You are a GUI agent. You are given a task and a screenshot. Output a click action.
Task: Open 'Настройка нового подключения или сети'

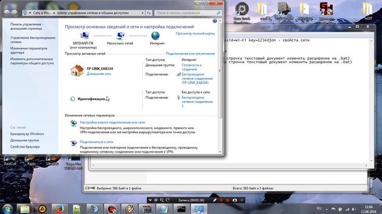pos(112,122)
